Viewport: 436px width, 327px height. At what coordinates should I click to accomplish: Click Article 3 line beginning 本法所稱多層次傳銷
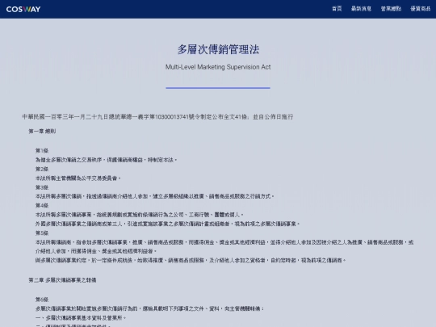(154, 196)
